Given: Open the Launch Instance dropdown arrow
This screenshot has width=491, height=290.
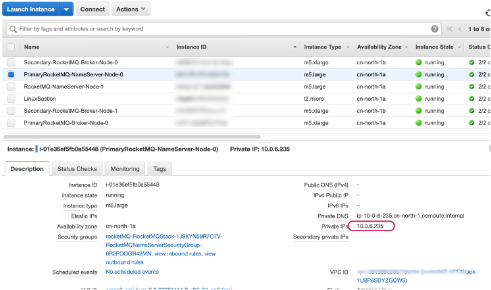Looking at the screenshot, I should pyautogui.click(x=66, y=9).
